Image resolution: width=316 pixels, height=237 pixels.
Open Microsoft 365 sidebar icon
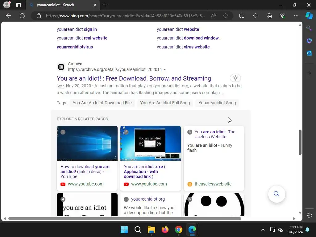point(309,41)
